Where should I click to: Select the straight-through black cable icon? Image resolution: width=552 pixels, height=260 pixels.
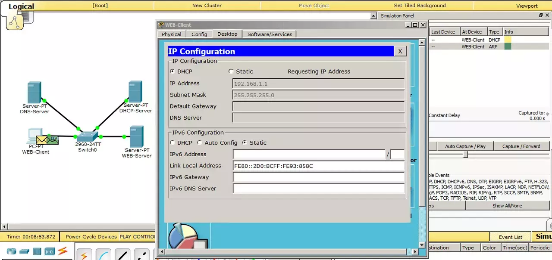click(123, 255)
